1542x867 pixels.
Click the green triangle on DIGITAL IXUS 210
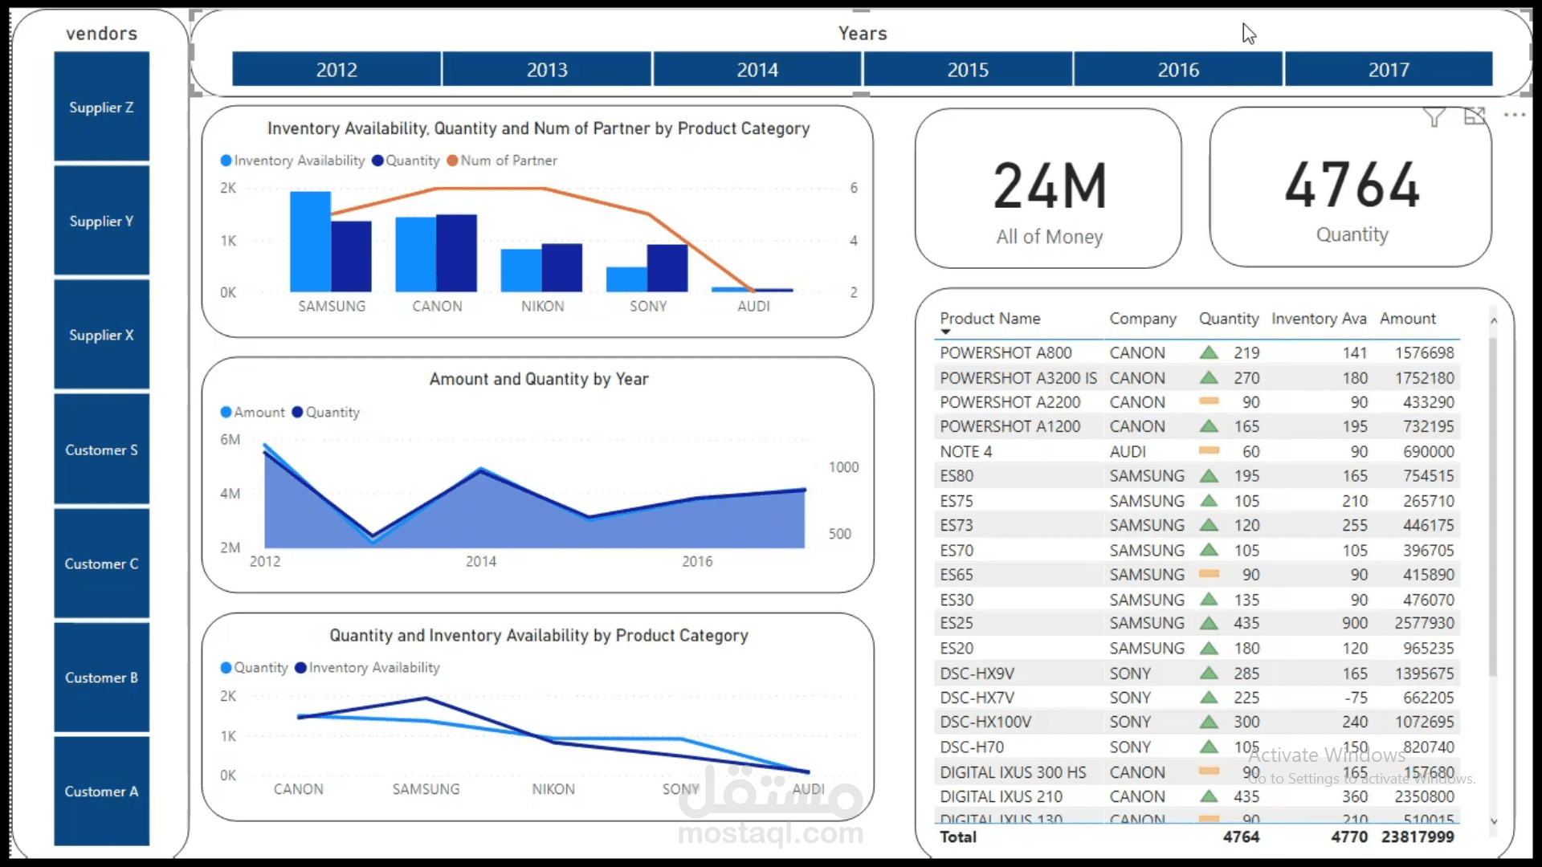point(1210,796)
